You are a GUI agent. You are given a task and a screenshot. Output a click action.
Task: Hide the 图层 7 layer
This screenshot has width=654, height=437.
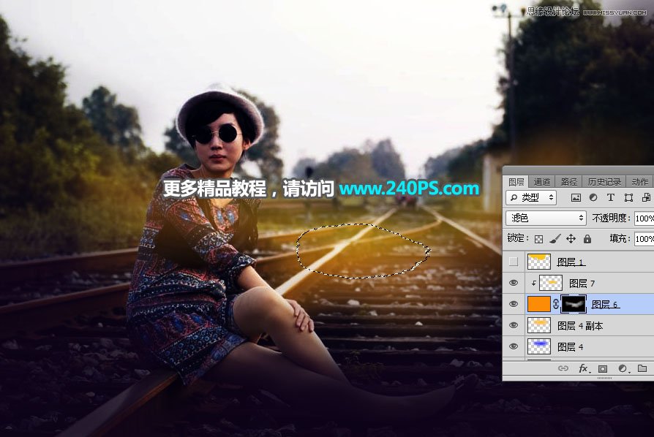pyautogui.click(x=514, y=283)
